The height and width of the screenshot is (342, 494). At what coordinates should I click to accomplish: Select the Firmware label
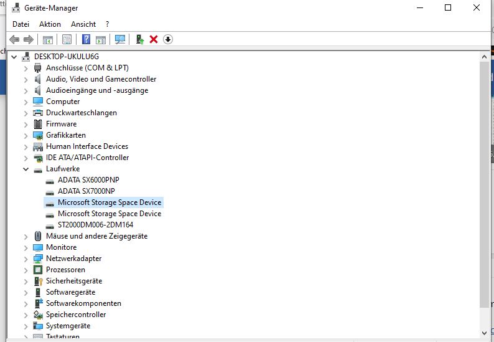61,124
